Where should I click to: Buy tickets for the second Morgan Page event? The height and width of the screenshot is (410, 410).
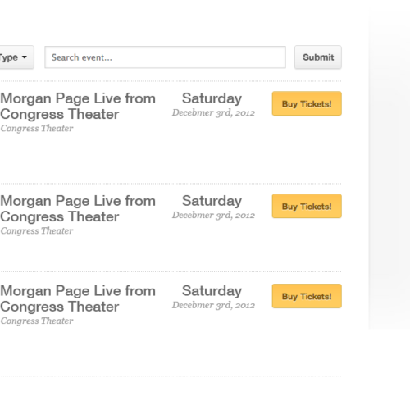tap(307, 206)
